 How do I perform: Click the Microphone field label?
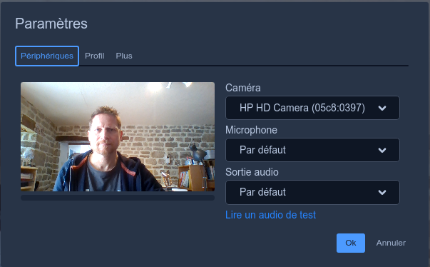(x=251, y=130)
